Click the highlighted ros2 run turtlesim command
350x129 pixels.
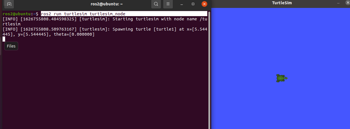(x=83, y=14)
